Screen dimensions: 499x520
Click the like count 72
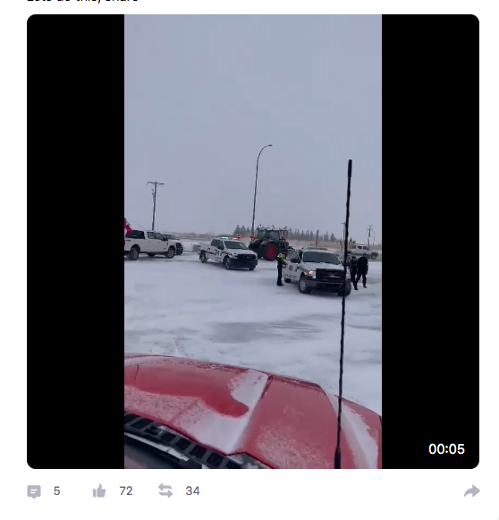[126, 490]
